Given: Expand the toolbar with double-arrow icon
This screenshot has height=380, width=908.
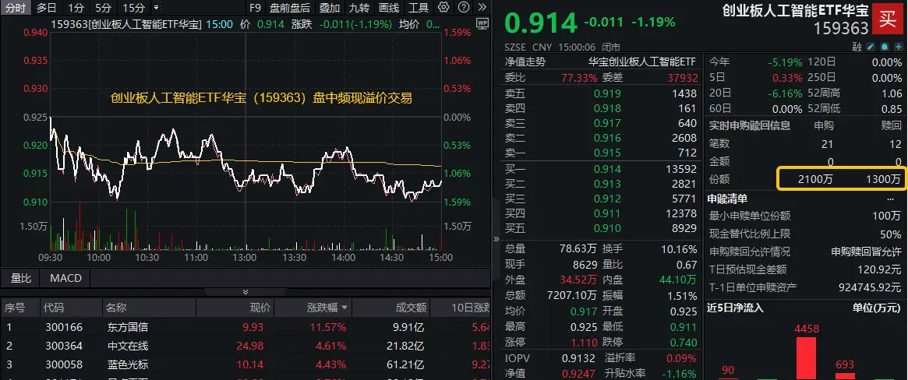Looking at the screenshot, I should (481, 8).
